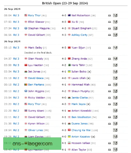Image resolution: width=131 pixels, height=153 pixels.
Task: Click Jak Jones player link
Action: pyautogui.click(x=34, y=72)
